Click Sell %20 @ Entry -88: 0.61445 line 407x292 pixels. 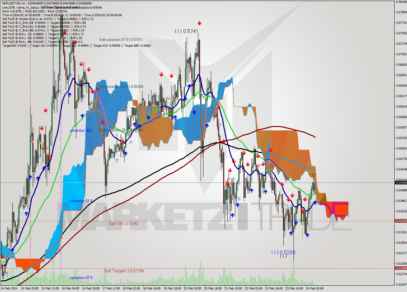click(42, 42)
